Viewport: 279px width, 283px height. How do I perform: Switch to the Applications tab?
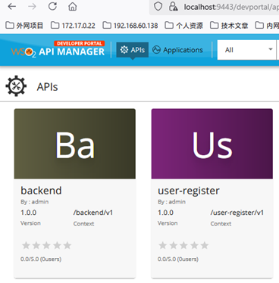[177, 50]
